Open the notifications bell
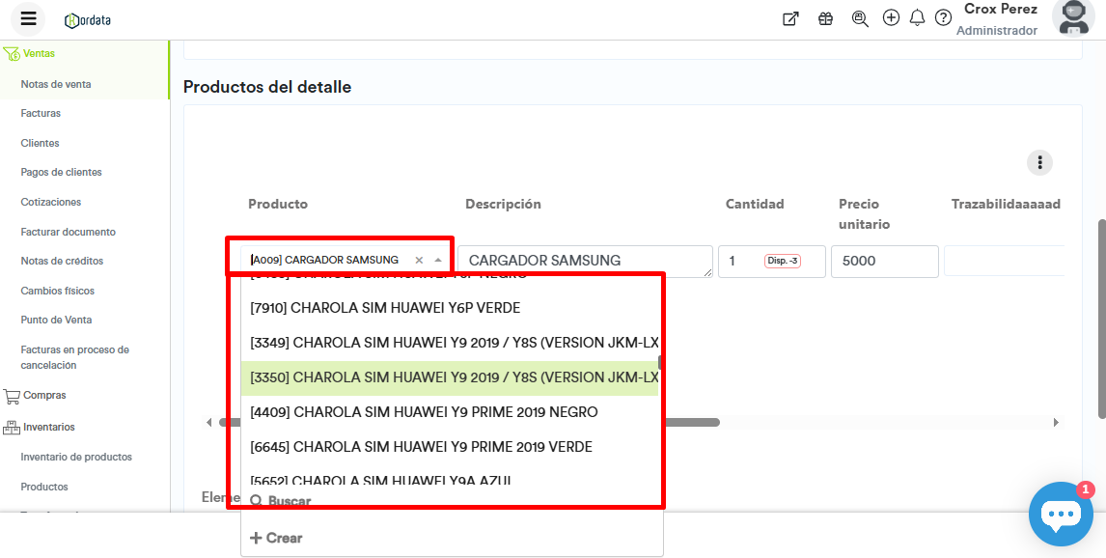Image resolution: width=1106 pixels, height=558 pixels. pyautogui.click(x=917, y=18)
